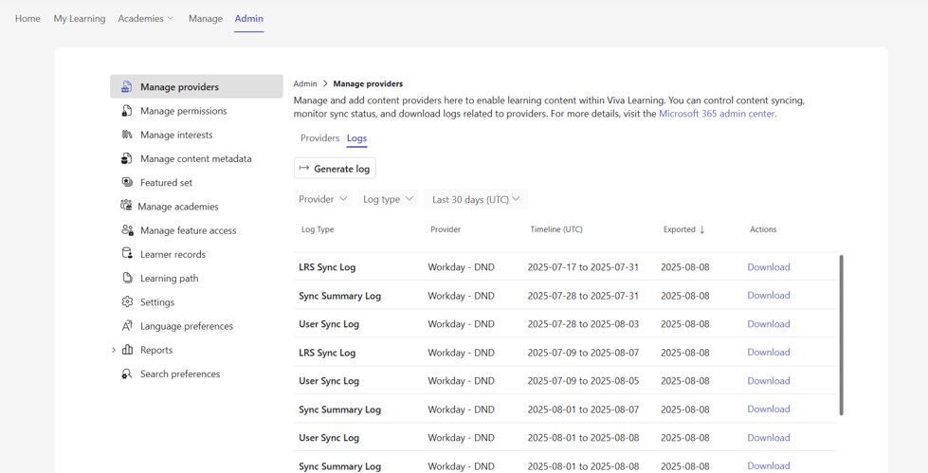Select the Logs tab
The height and width of the screenshot is (473, 928).
click(356, 138)
